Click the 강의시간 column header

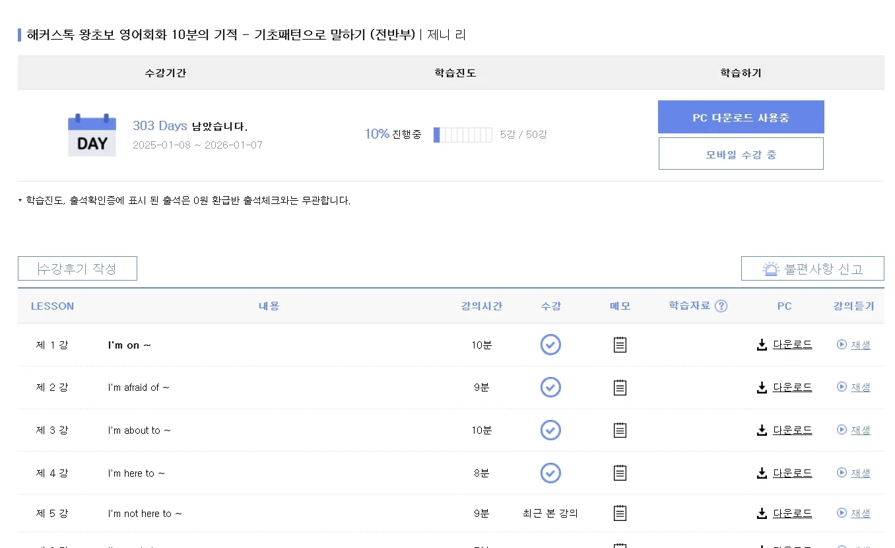[481, 306]
